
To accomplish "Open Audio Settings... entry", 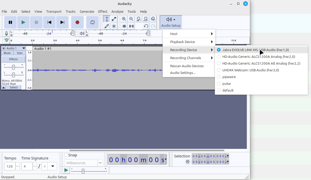I will [x=189, y=73].
